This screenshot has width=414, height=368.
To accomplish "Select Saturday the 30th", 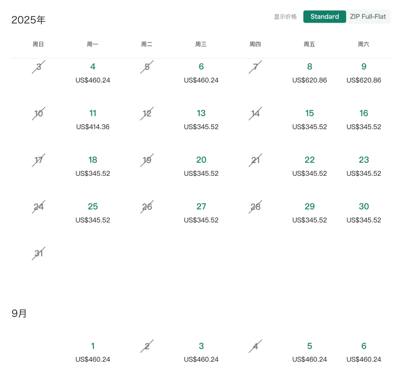I will point(363,213).
